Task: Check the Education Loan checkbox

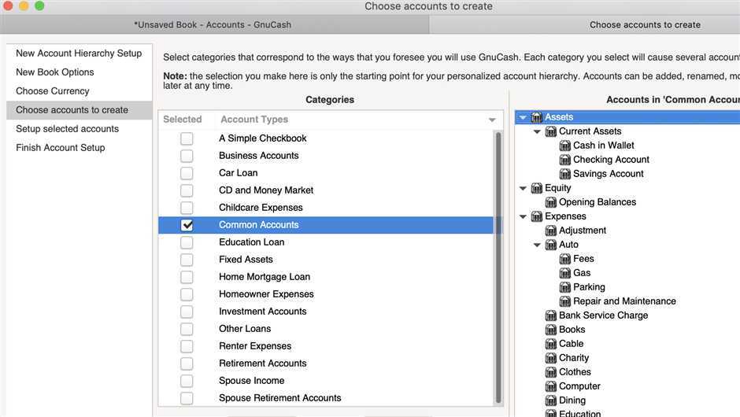Action: 187,242
